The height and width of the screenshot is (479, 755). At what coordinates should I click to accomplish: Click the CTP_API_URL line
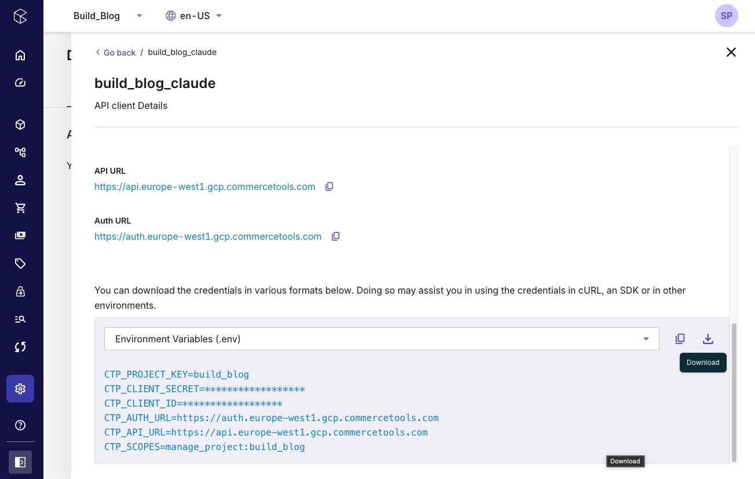[266, 432]
